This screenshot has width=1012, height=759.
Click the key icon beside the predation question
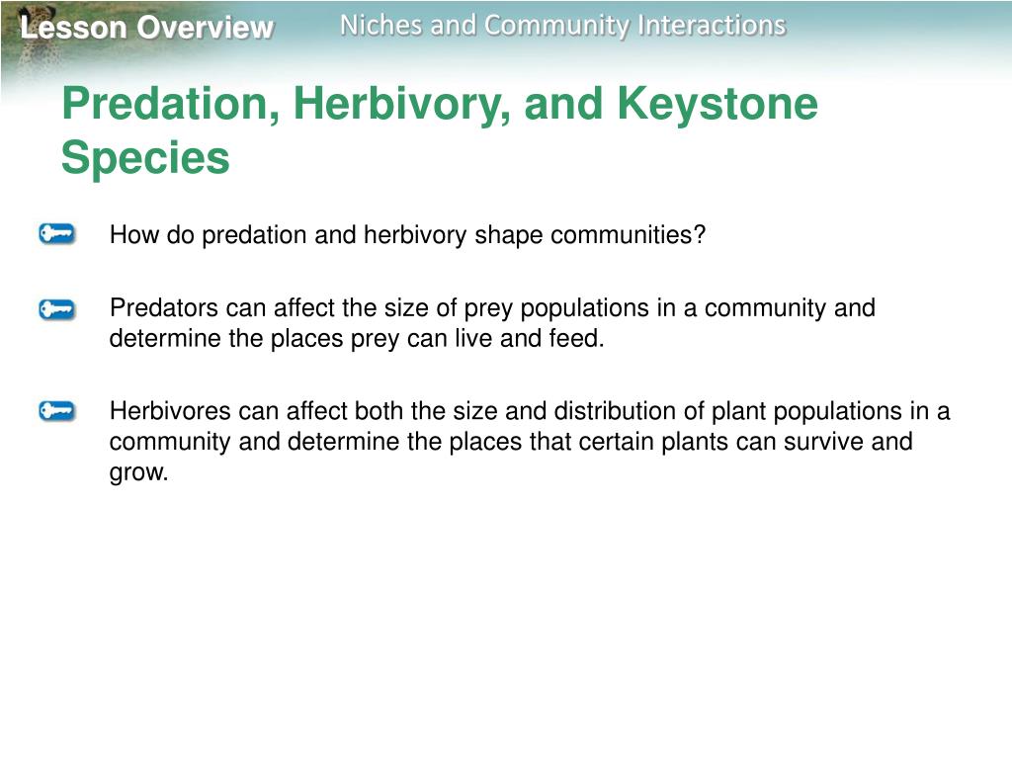pos(56,233)
